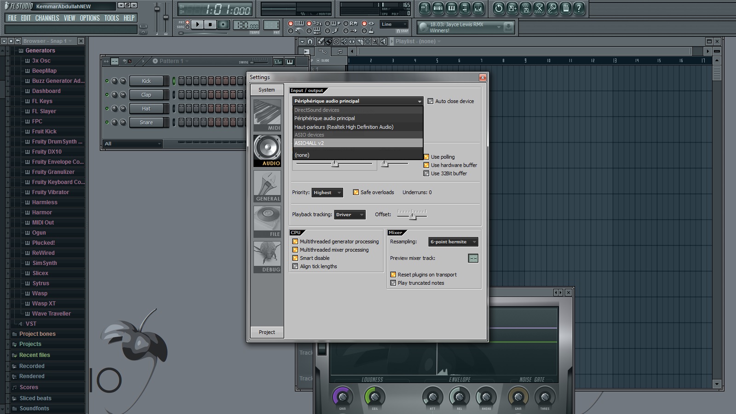Open the FILE settings page icon
Viewport: 736px width, 414px height.
(267, 222)
